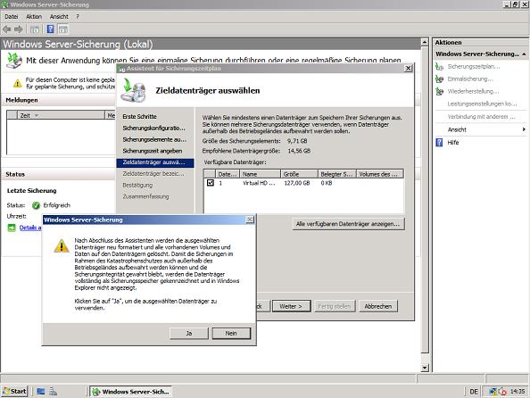Screen dimensions: 530x398
Task: Click the blue help toolbar icon
Action: pyautogui.click(x=50, y=29)
